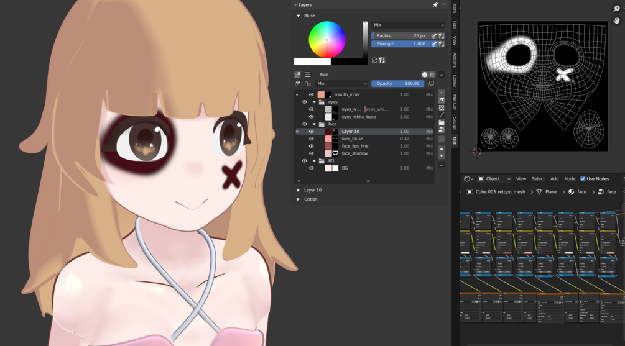Collapse the eyes folder group
The width and height of the screenshot is (625, 346).
point(314,102)
